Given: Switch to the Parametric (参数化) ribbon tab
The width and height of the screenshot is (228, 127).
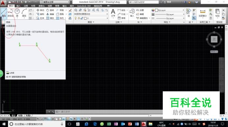Looking at the screenshot, I should 42,6.
